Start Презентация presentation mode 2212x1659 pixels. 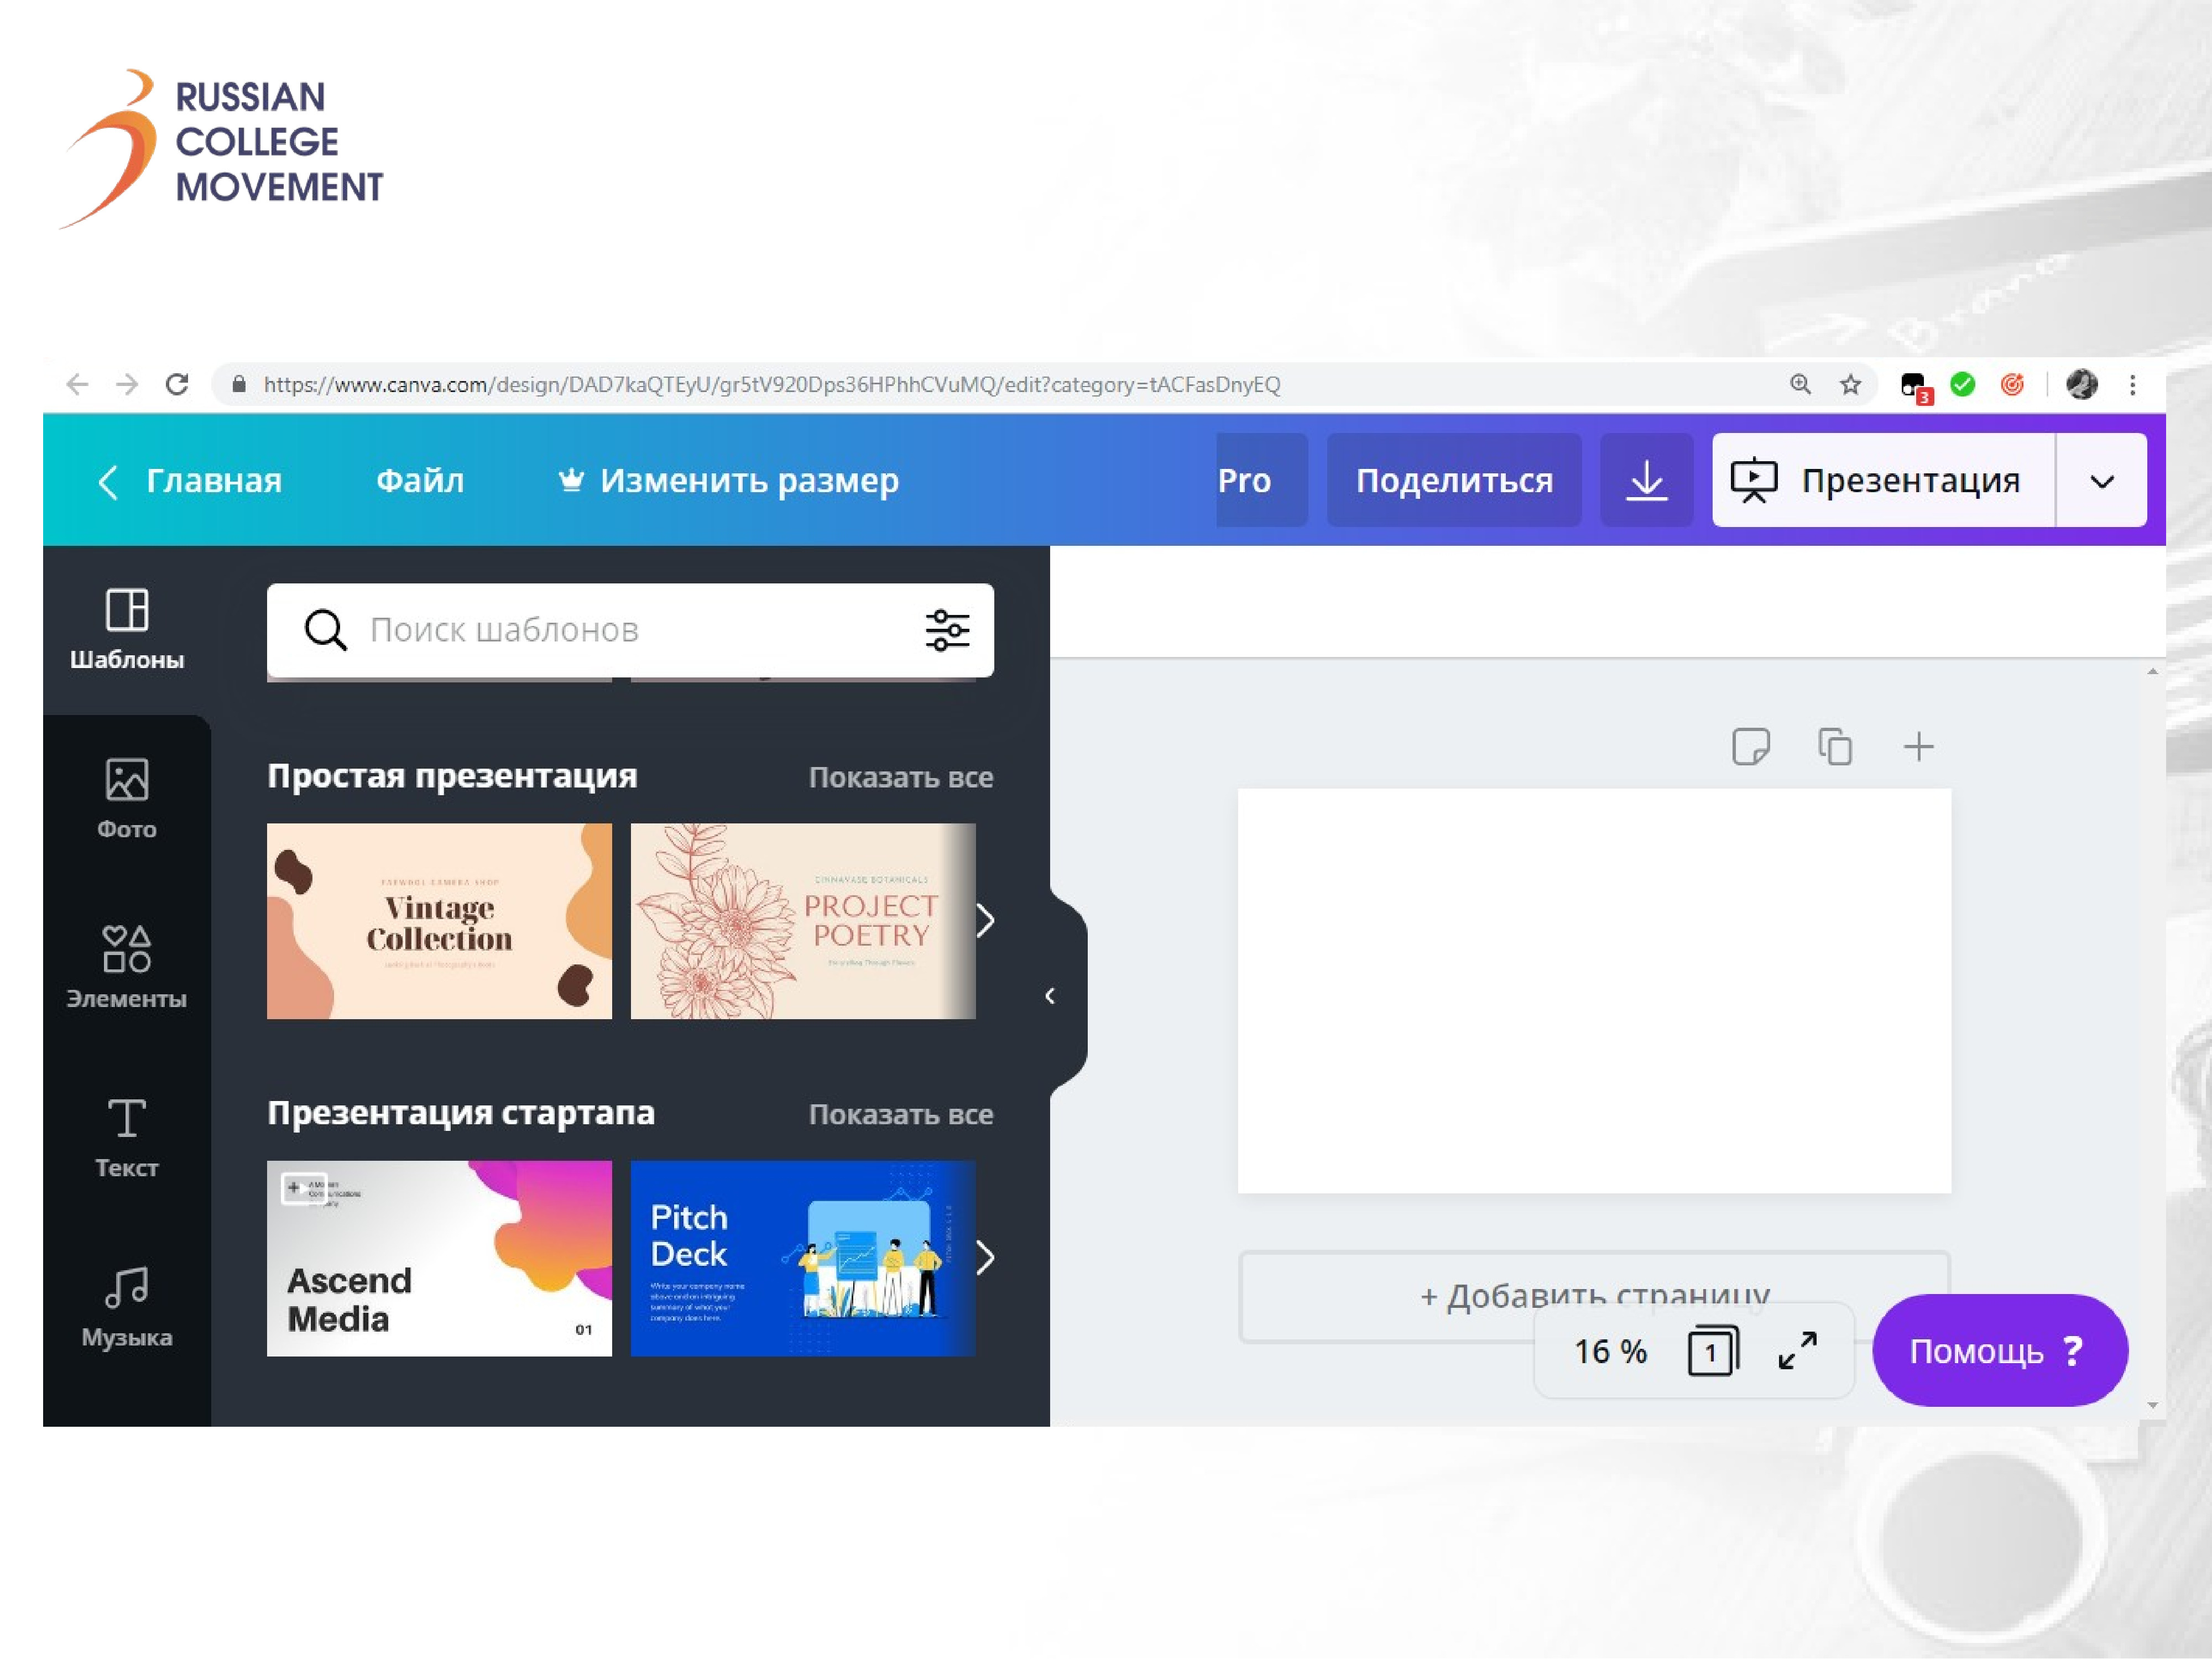click(x=1883, y=480)
